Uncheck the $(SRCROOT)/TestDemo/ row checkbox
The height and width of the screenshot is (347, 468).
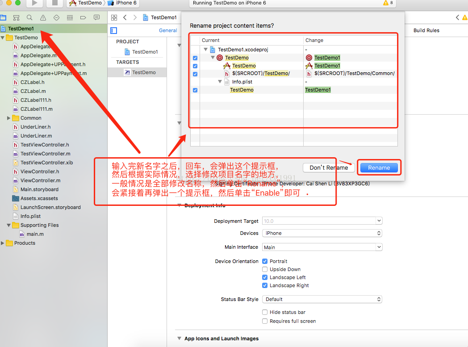(x=195, y=74)
